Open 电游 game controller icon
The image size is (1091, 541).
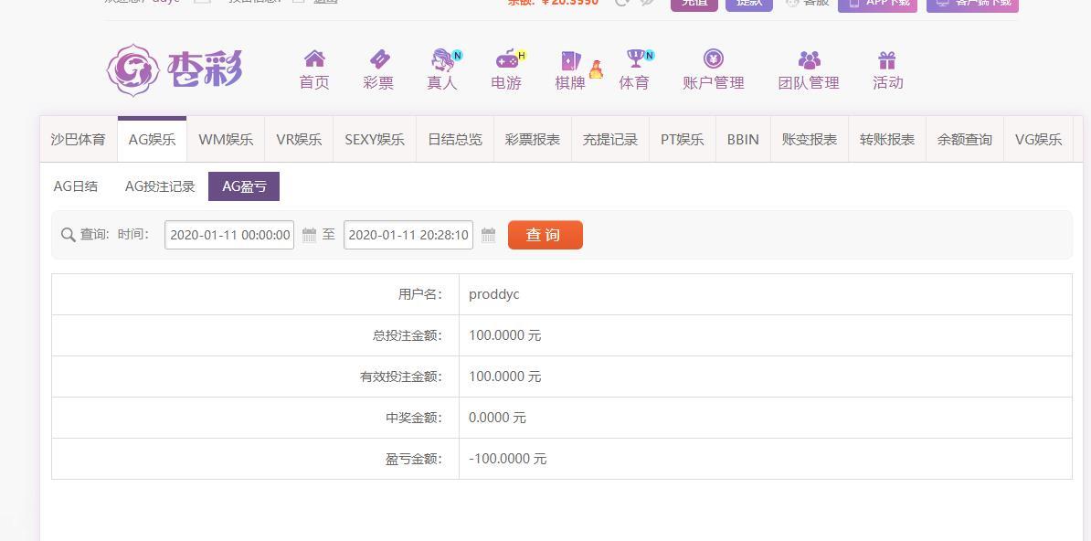point(507,60)
